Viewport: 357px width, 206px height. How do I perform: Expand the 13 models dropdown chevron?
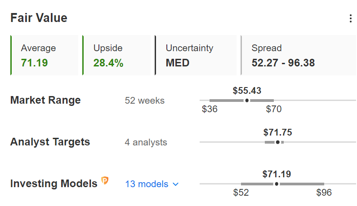click(175, 184)
